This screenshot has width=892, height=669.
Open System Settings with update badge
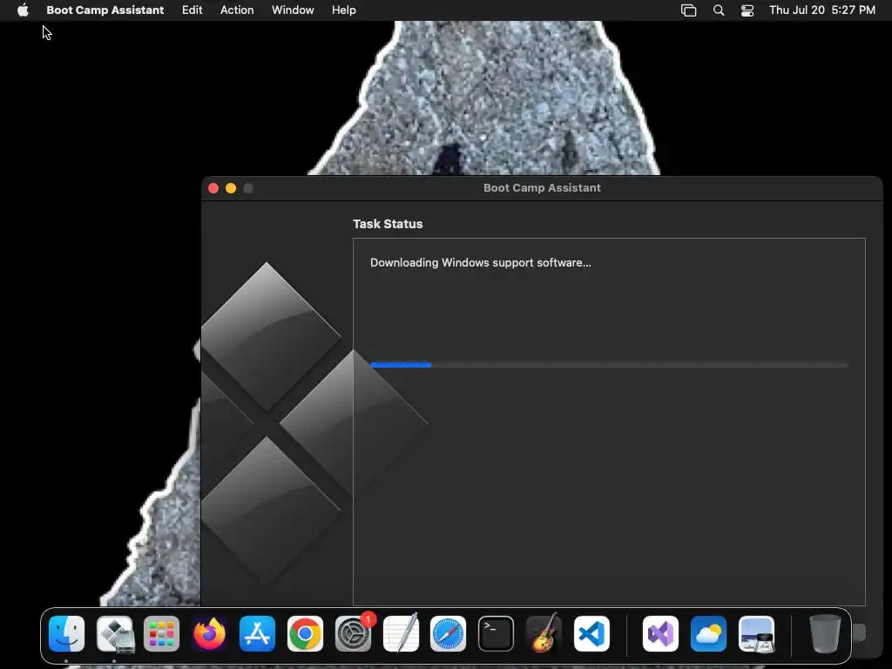click(x=354, y=634)
